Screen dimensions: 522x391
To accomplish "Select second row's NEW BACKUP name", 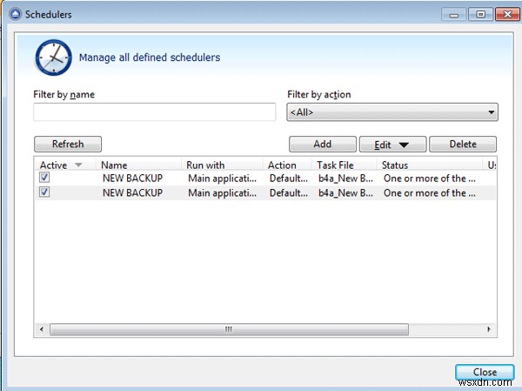I will [132, 192].
